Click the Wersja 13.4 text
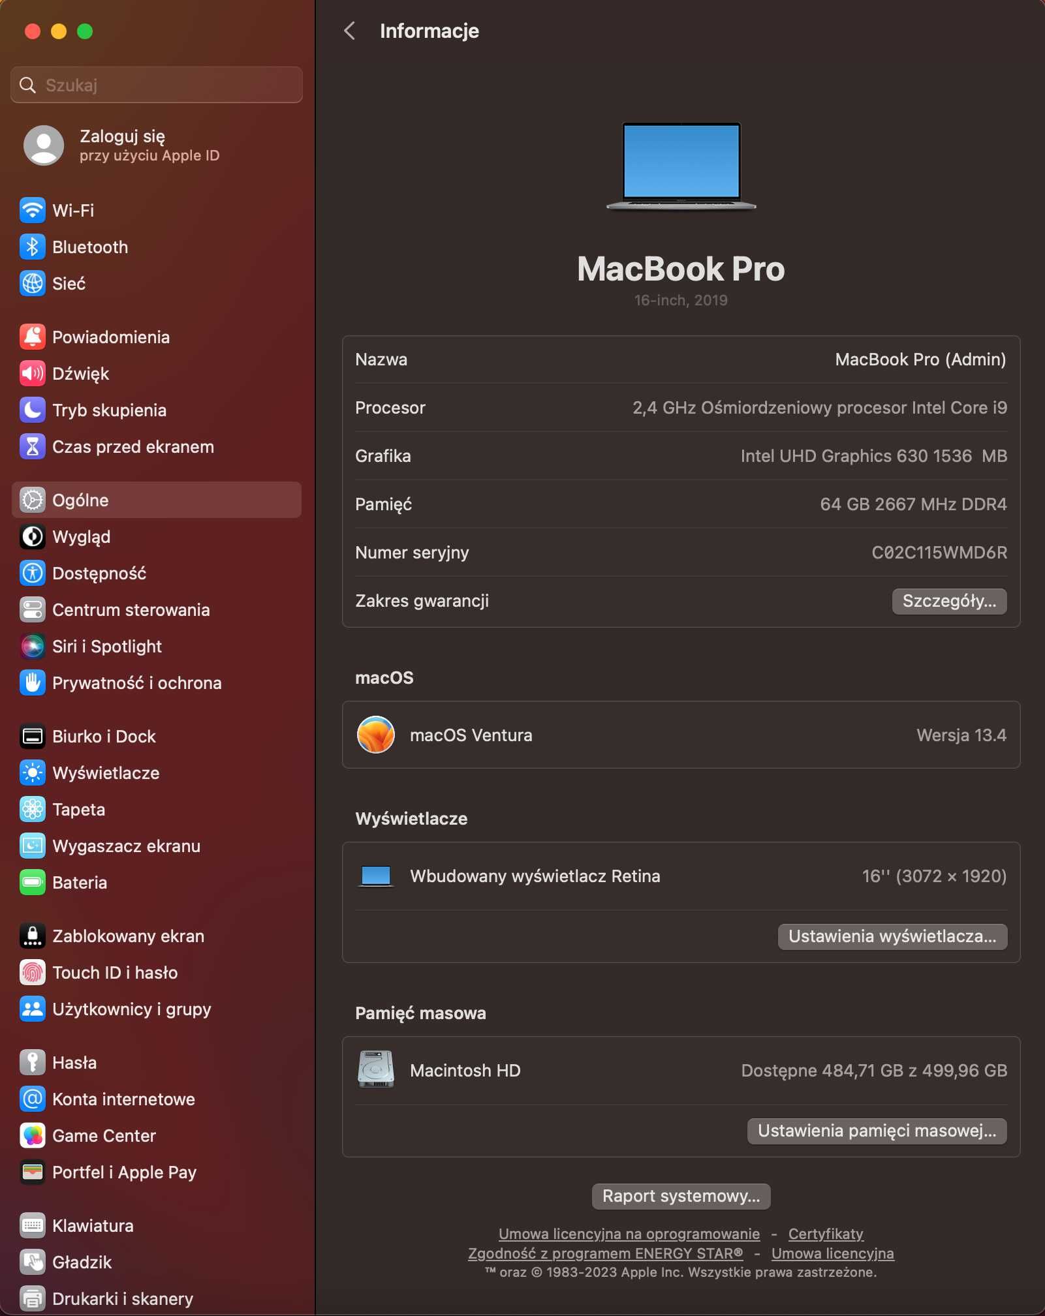Viewport: 1045px width, 1316px height. (961, 735)
